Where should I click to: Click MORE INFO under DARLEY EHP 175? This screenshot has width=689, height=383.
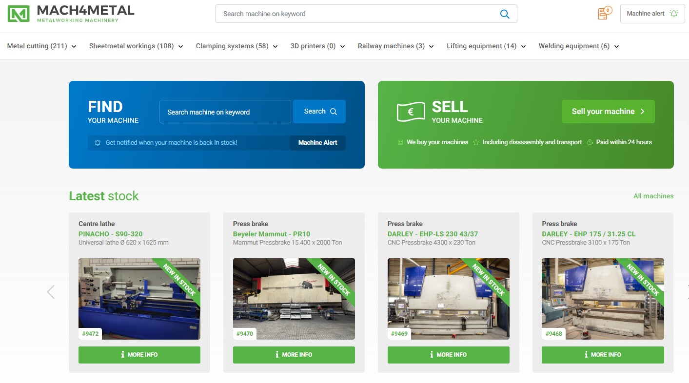point(603,355)
